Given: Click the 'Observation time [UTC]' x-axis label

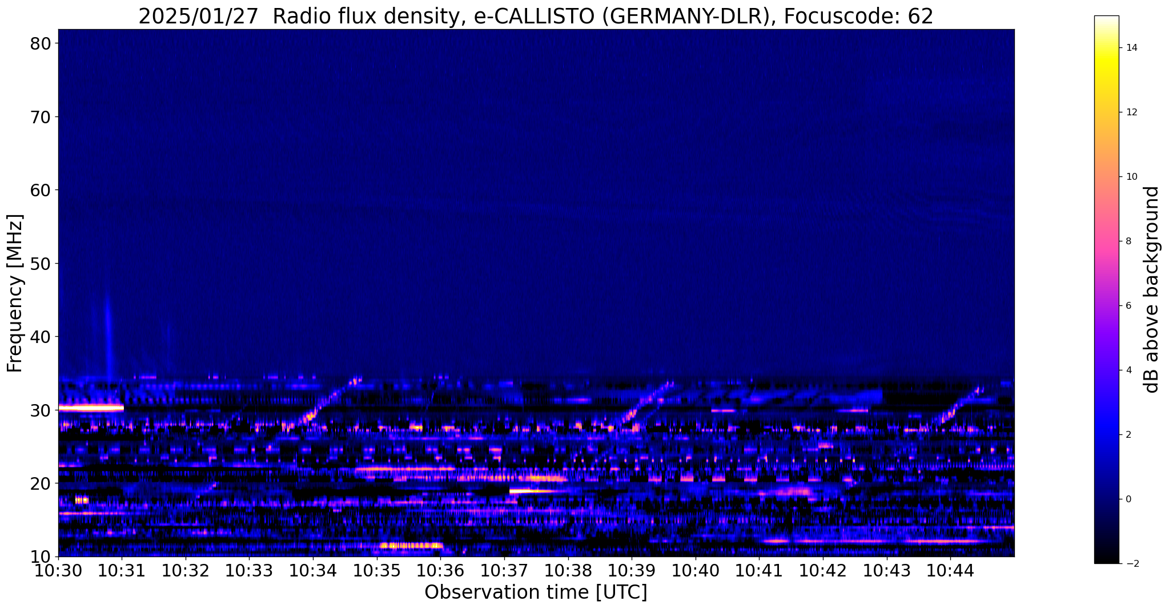Looking at the screenshot, I should pos(536,592).
